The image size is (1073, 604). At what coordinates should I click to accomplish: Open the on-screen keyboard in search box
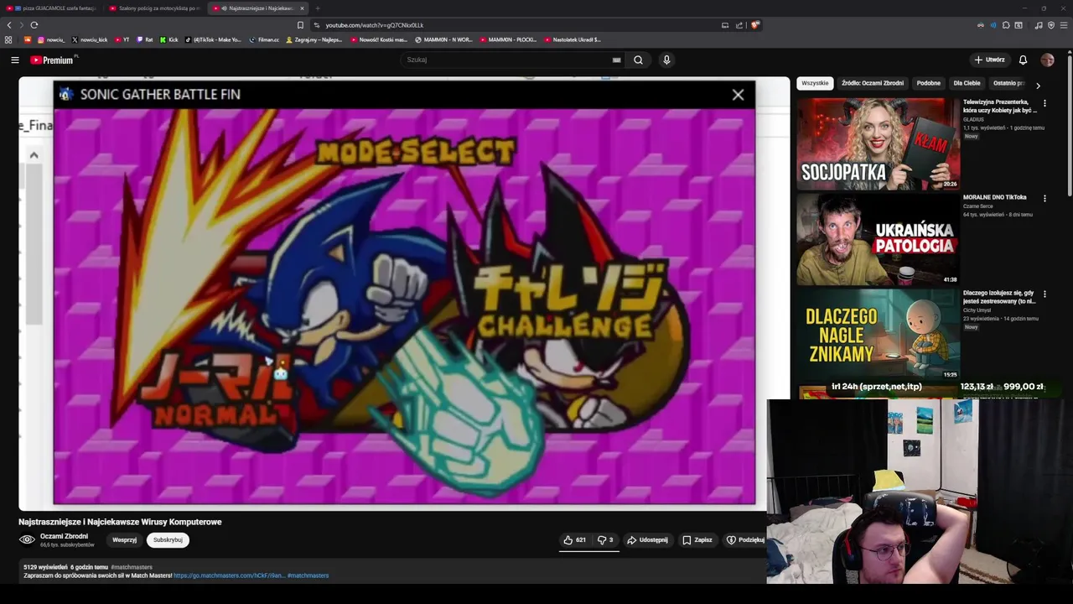pos(617,60)
